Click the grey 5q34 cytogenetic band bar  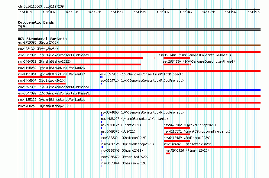(x=139, y=29)
